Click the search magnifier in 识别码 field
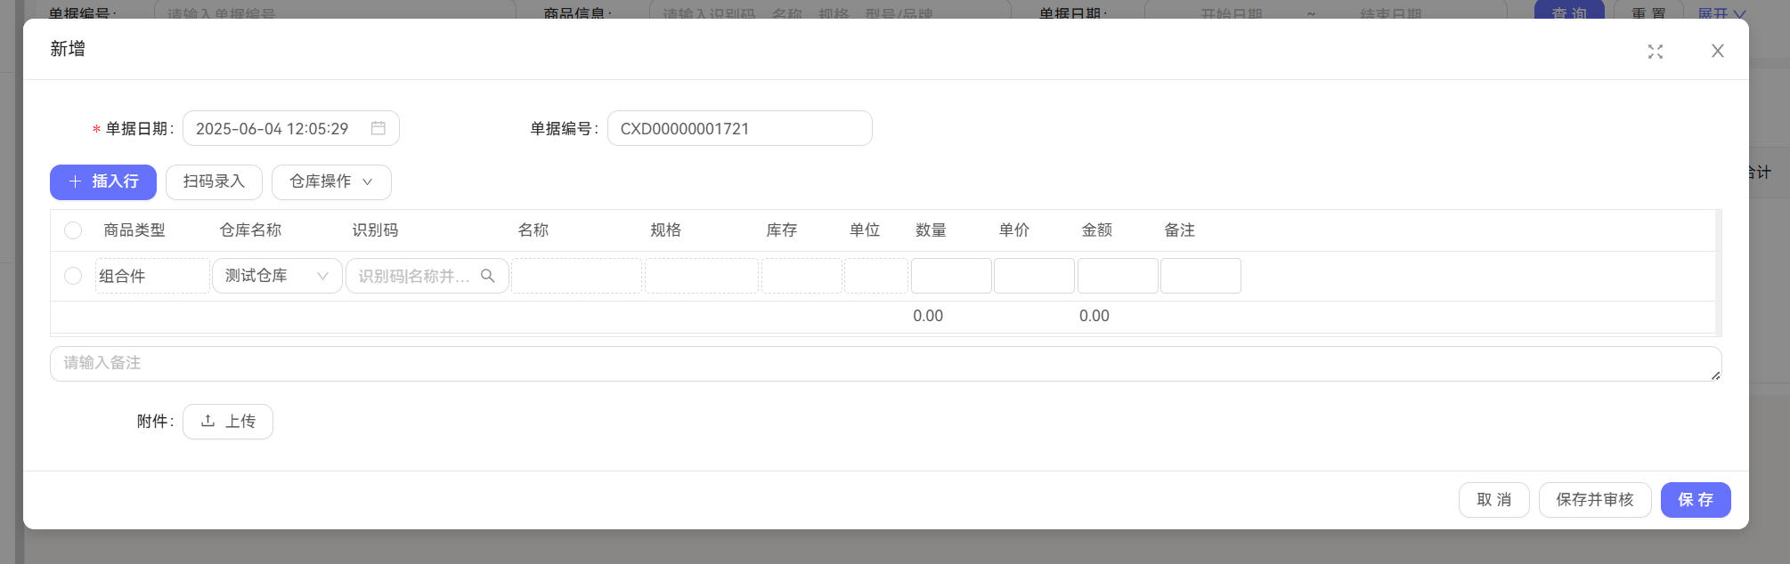The image size is (1790, 564). click(x=487, y=276)
